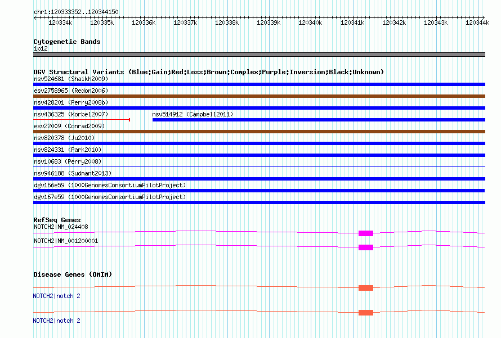Click the nsv436325 (Korbel2007) label
This screenshot has width=501, height=338.
coord(71,114)
